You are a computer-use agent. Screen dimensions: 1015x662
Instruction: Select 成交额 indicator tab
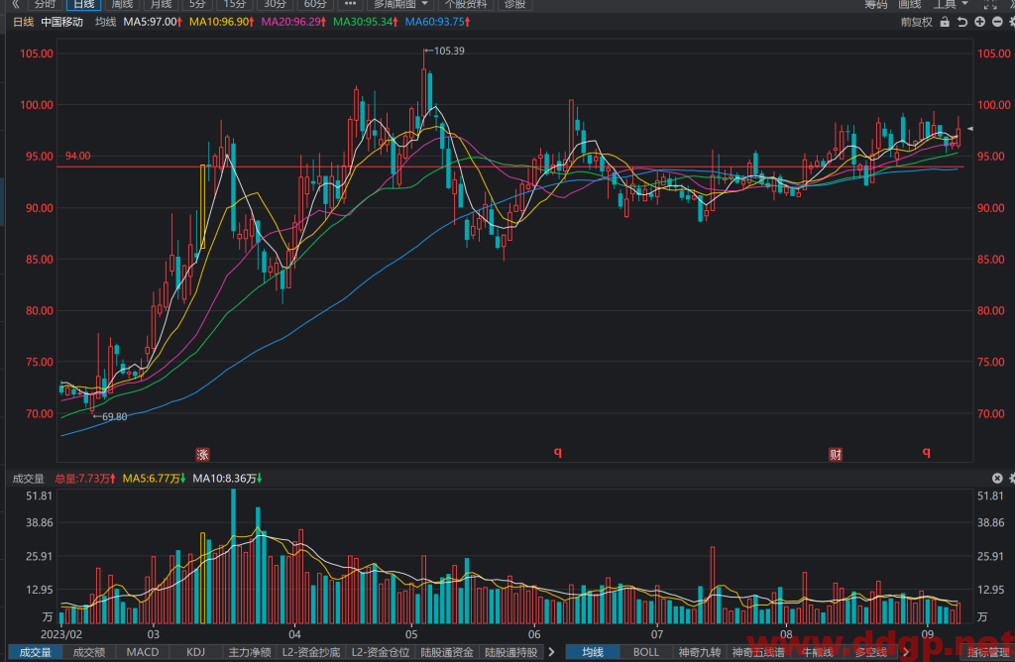(88, 652)
